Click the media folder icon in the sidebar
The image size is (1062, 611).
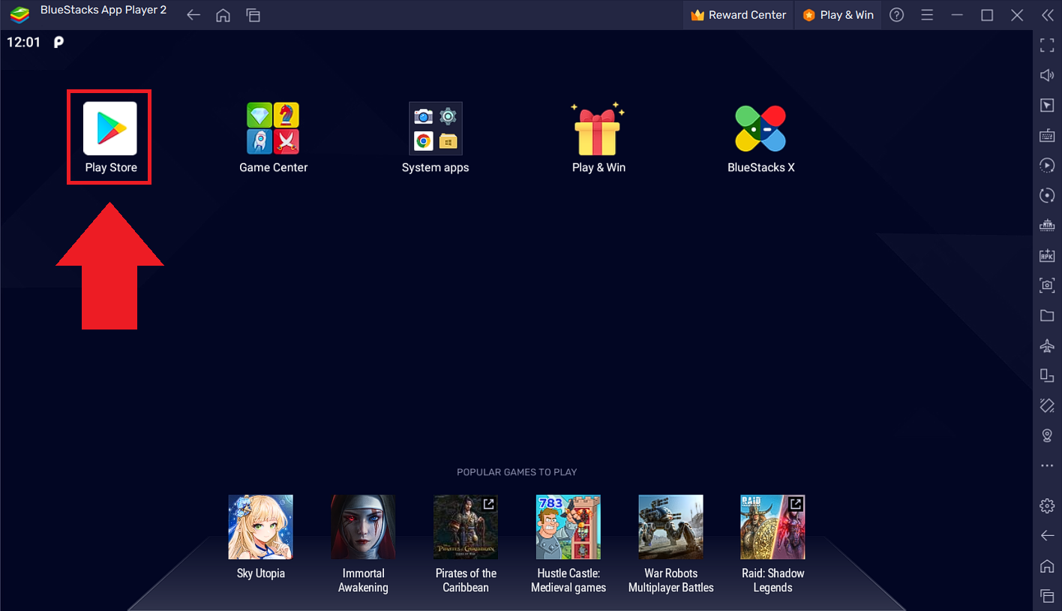(x=1047, y=315)
